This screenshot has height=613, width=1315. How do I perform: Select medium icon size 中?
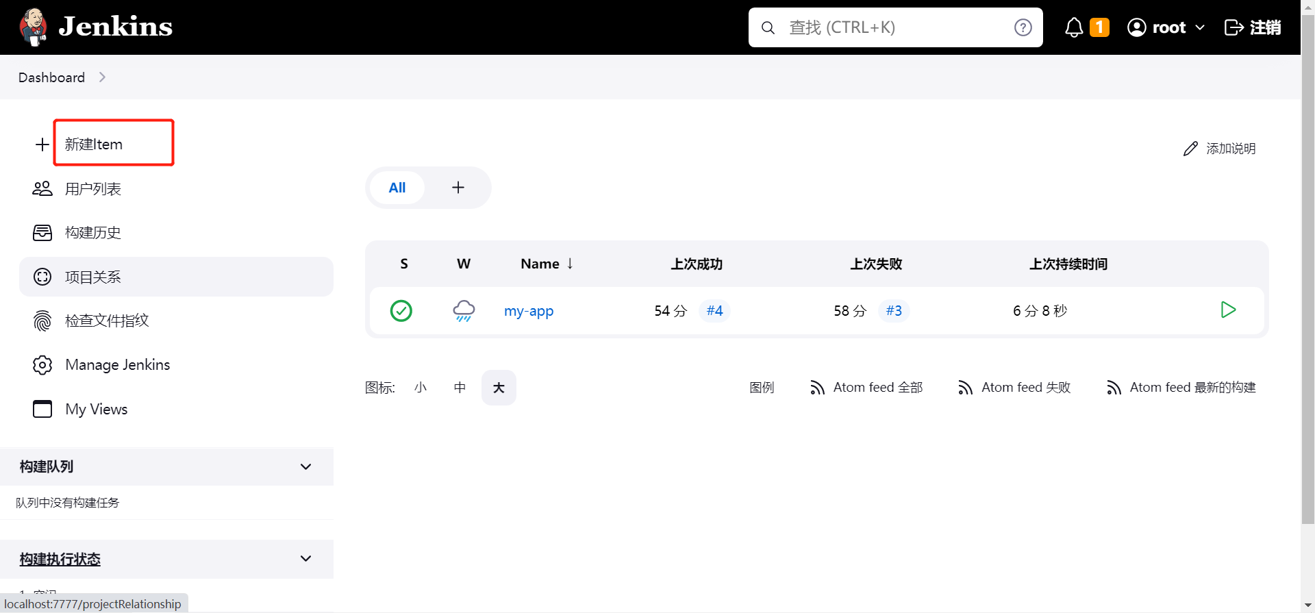pyautogui.click(x=460, y=388)
